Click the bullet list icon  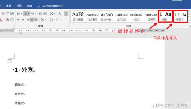[19, 13]
